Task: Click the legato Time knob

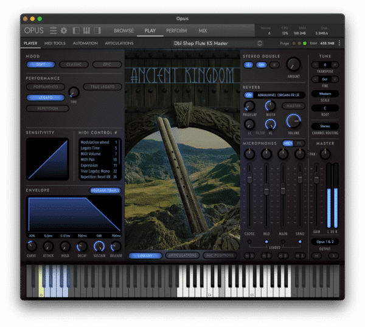Action: [x=74, y=92]
